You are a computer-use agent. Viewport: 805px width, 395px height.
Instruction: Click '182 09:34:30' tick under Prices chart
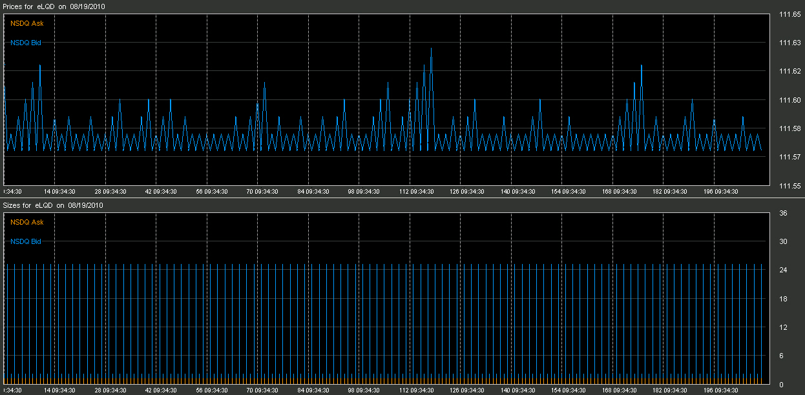[x=670, y=192]
